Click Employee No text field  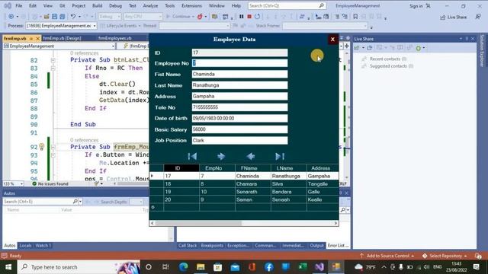239,63
